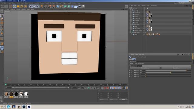Toggle the enable checkmark of Head_Nurbs row
Screen dimensions: 194x109
point(145,32)
